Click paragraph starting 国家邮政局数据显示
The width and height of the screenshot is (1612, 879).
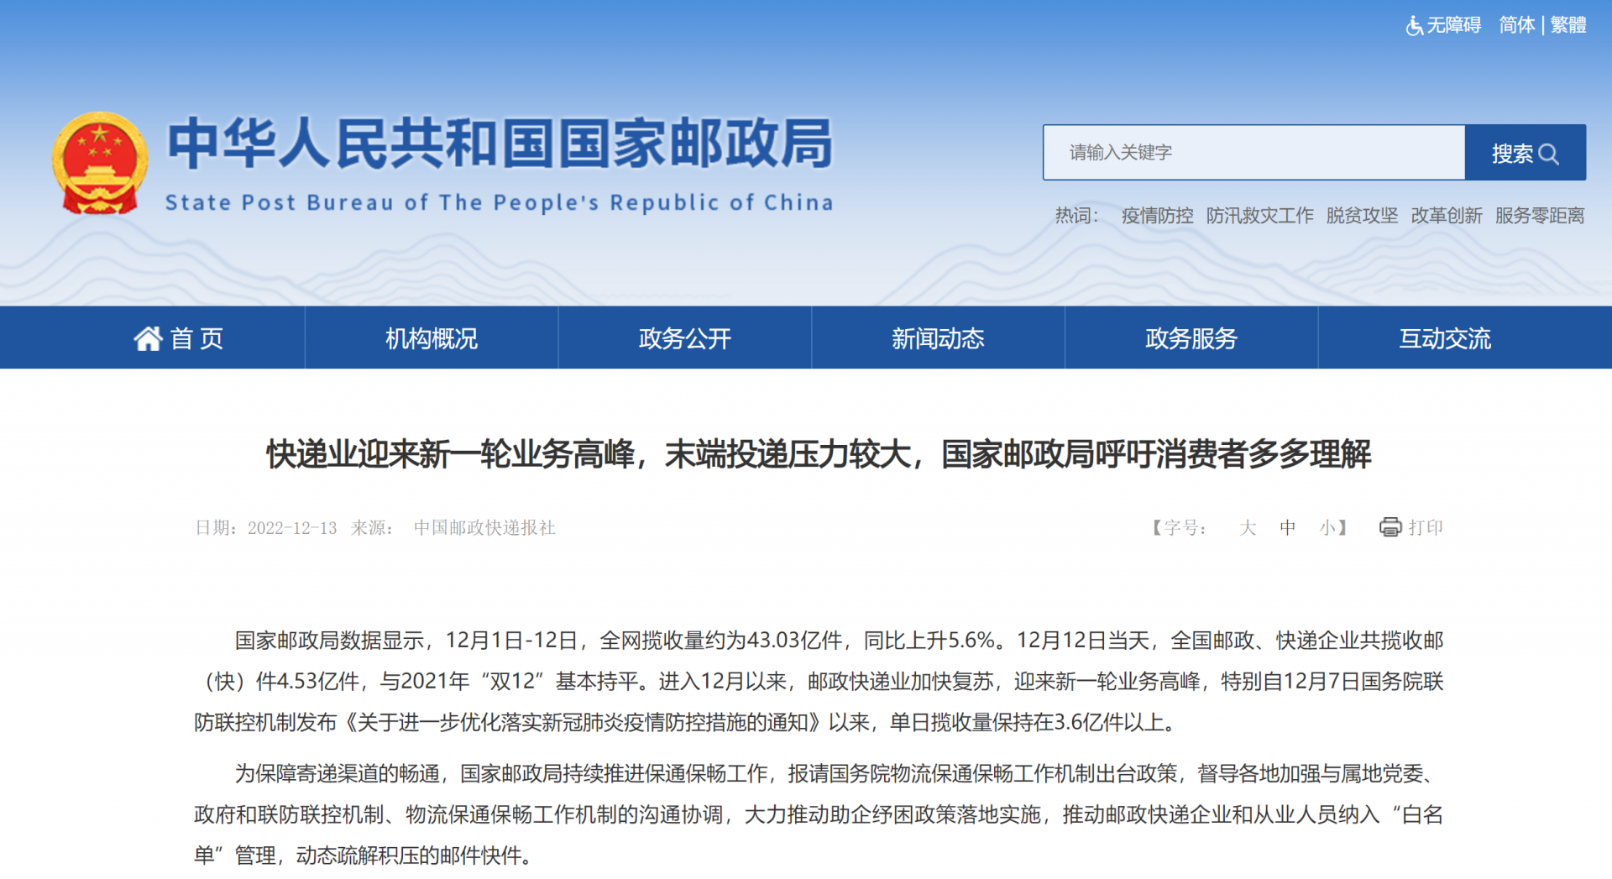[819, 682]
